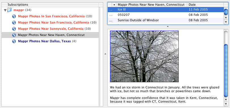This screenshot has width=230, height=108.
Task: Sort by Mappr Photos Near New Haven header
Action: [152, 5]
